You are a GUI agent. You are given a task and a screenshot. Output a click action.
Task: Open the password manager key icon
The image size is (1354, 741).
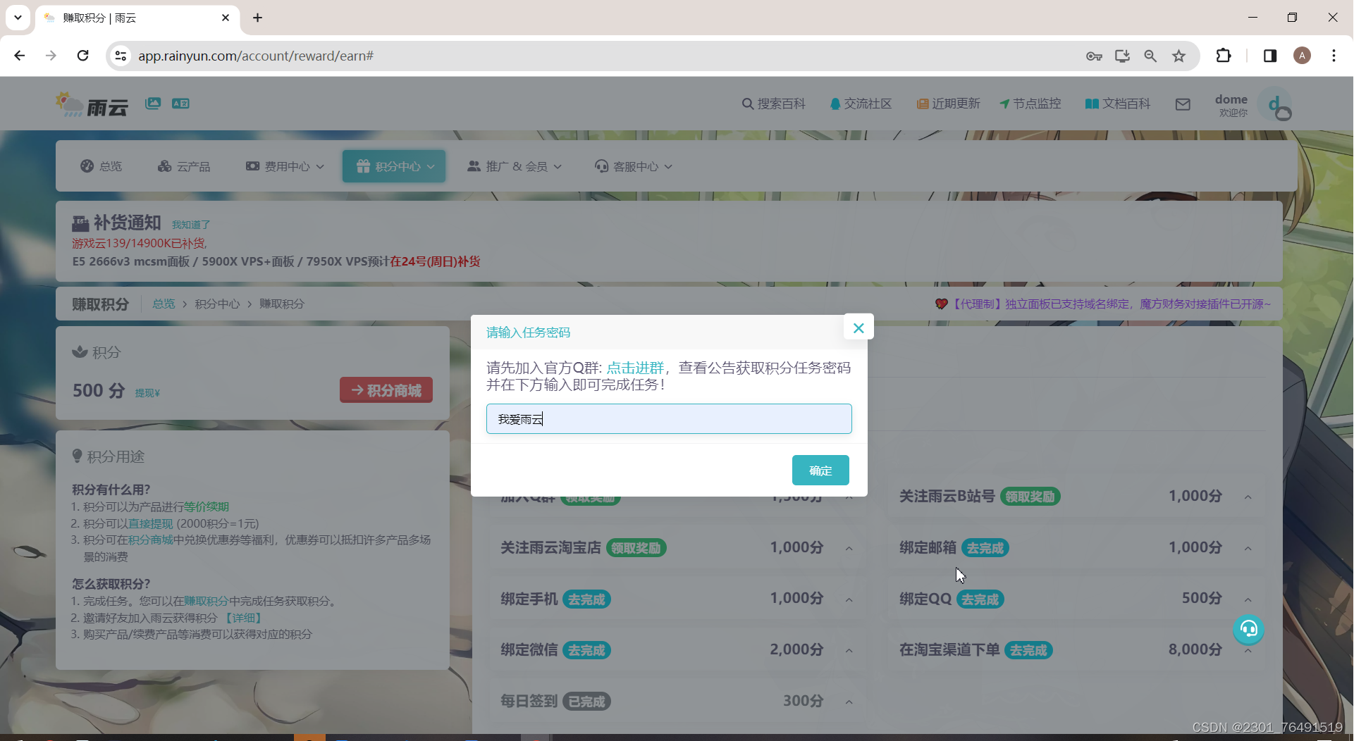1094,56
